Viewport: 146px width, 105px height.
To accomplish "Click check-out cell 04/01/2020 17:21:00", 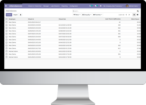I will (65, 54).
